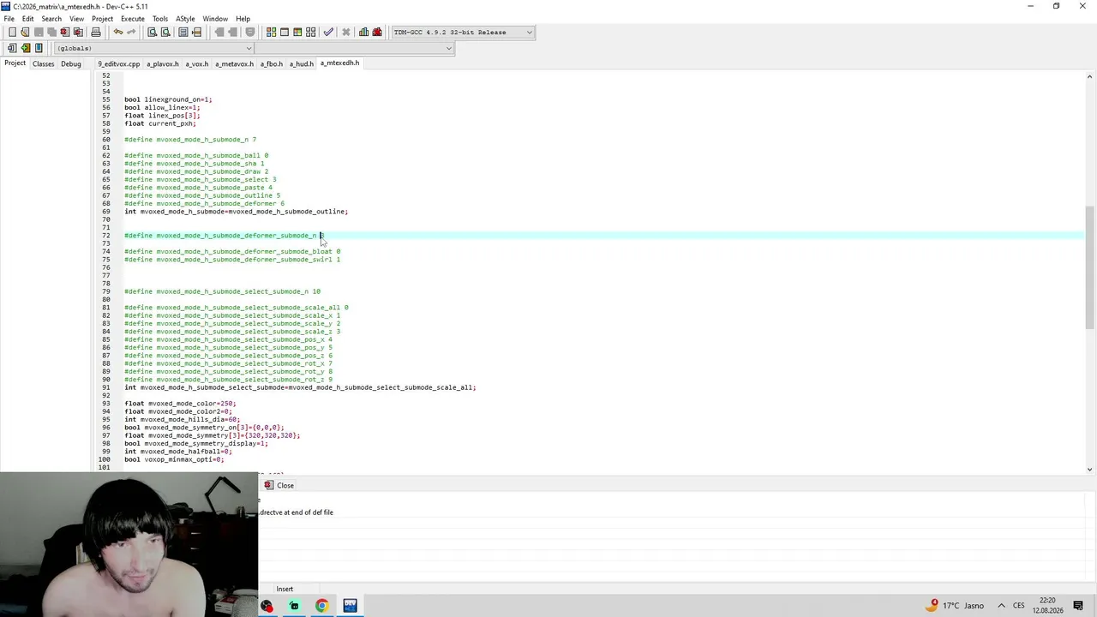
Task: Switch to a_metavox.h editor tab
Action: 235,63
